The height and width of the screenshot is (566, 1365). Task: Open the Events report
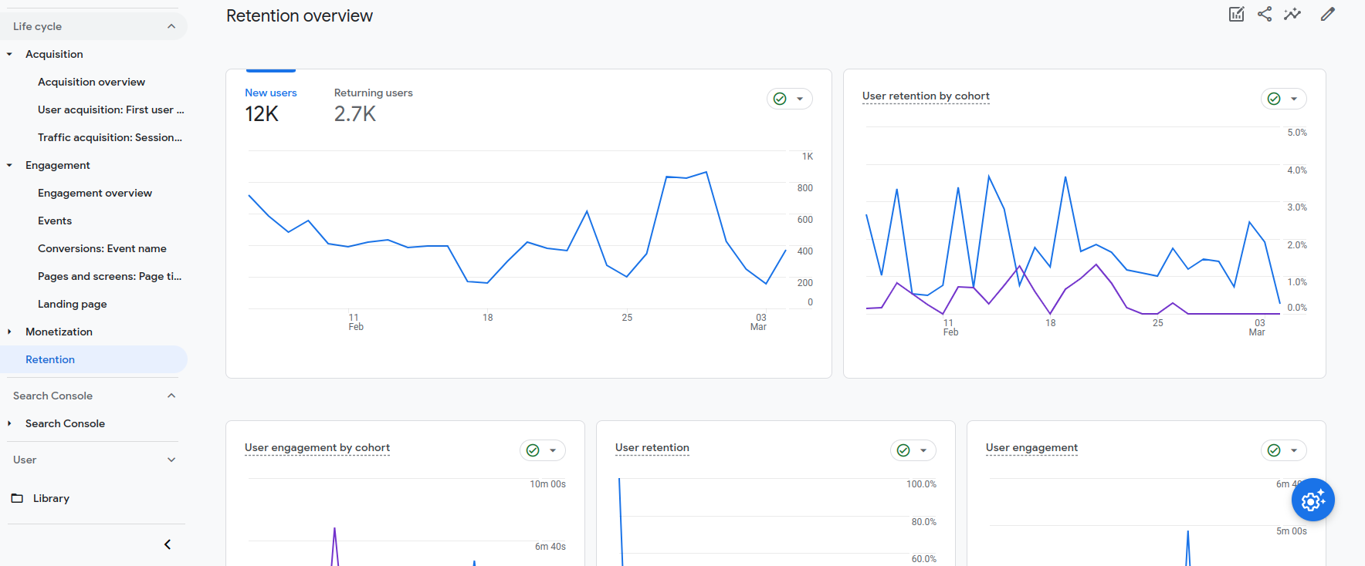tap(55, 221)
